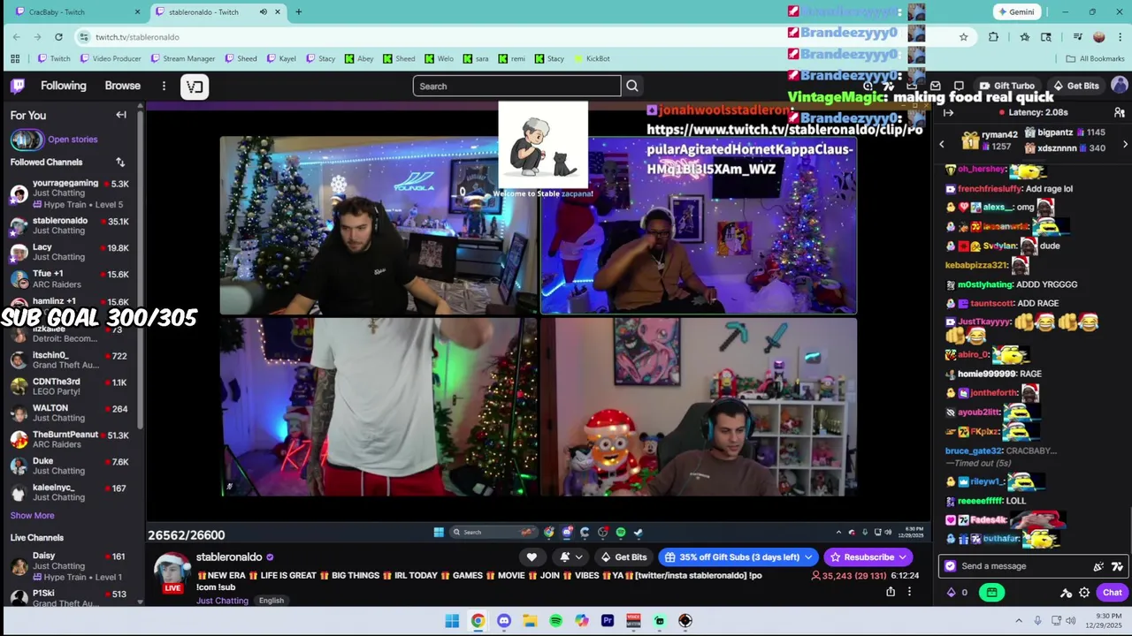Show previous gift leaderboard entries
The width and height of the screenshot is (1132, 636).
[x=941, y=144]
